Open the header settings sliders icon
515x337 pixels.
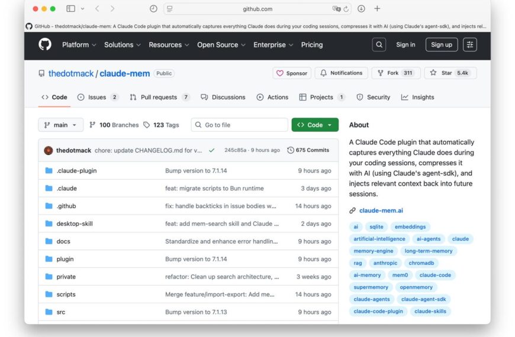click(469, 44)
